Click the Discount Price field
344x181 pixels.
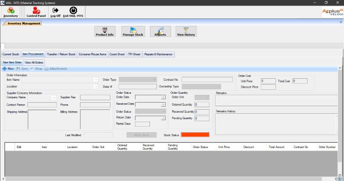[x=268, y=87]
